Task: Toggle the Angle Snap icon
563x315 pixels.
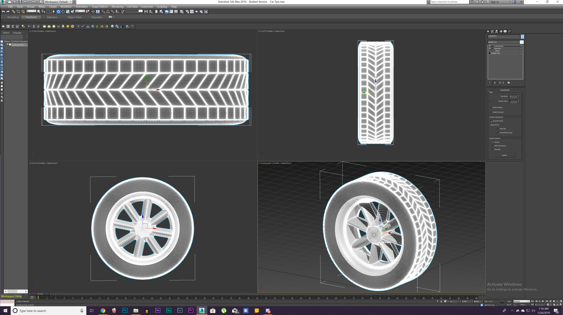Action: pos(108,12)
